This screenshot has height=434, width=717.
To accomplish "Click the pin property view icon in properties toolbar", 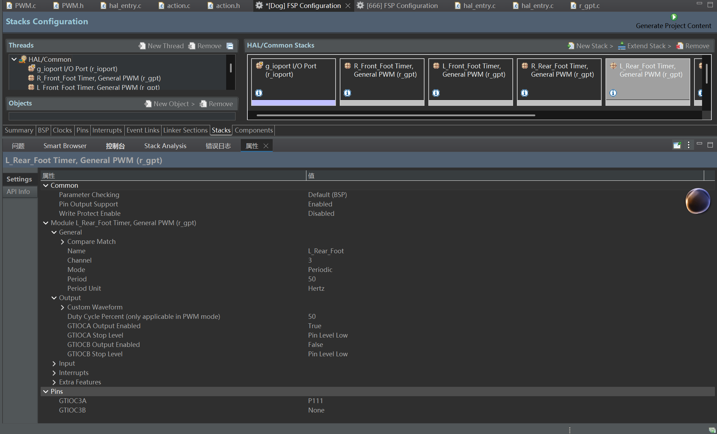I will (677, 145).
